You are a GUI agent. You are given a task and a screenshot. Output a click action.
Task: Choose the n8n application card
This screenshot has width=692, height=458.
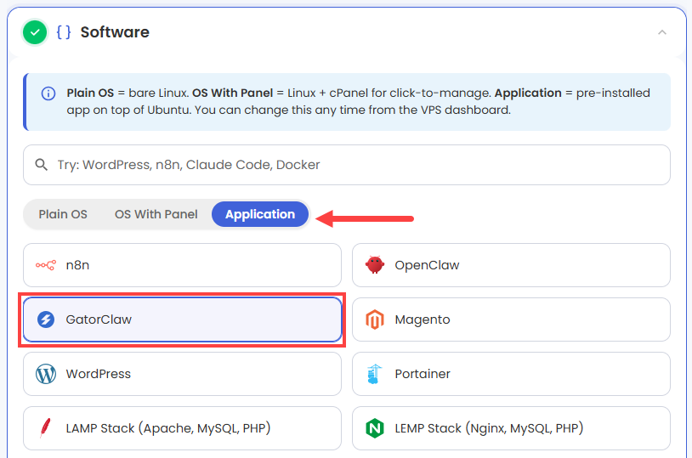(182, 265)
